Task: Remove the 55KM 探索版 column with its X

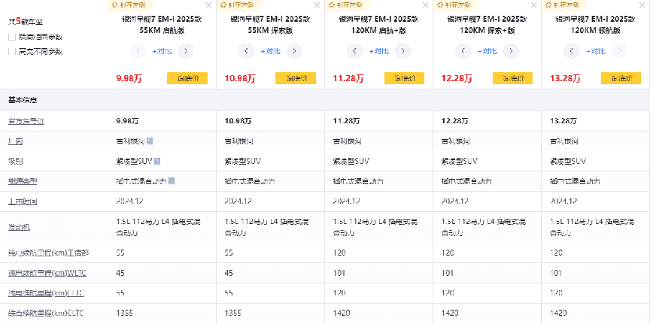Action: click(317, 5)
